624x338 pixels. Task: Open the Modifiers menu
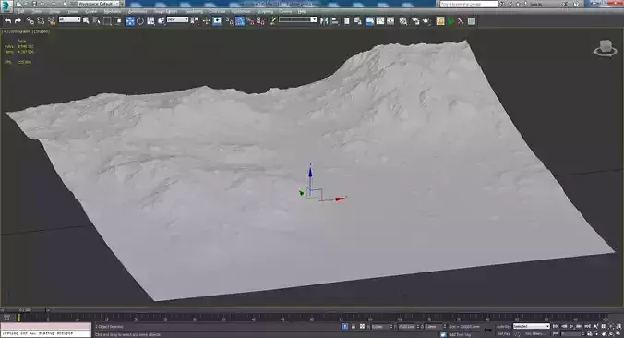pos(113,12)
